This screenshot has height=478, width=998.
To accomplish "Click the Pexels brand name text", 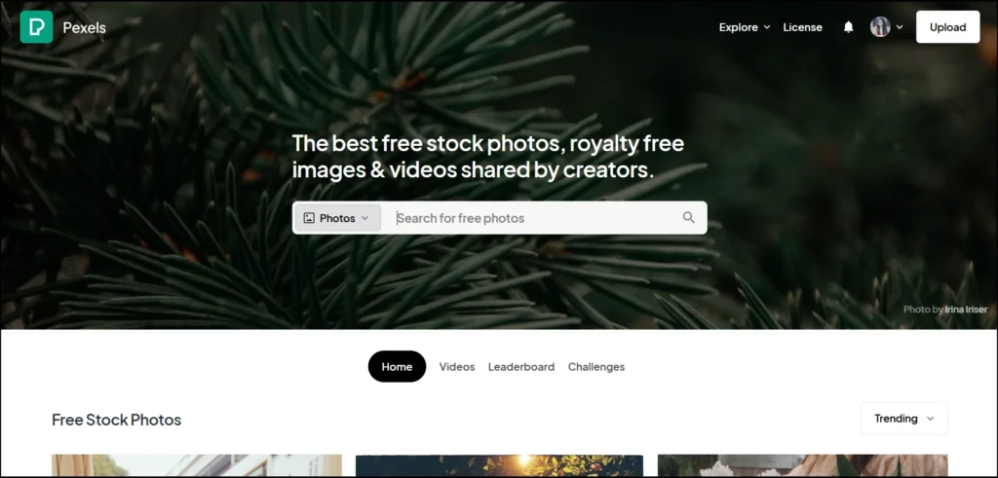I will (x=84, y=27).
